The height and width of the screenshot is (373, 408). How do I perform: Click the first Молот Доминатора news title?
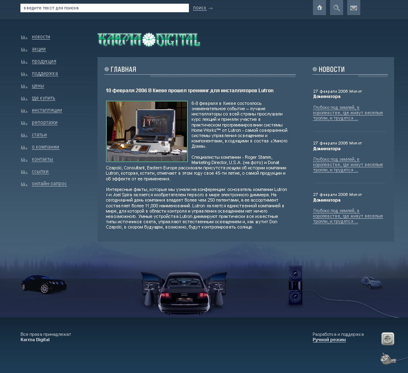point(337,94)
